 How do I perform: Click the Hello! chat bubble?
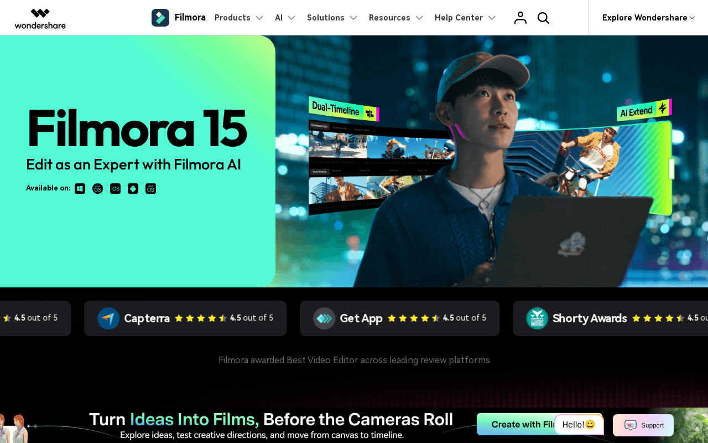[579, 425]
